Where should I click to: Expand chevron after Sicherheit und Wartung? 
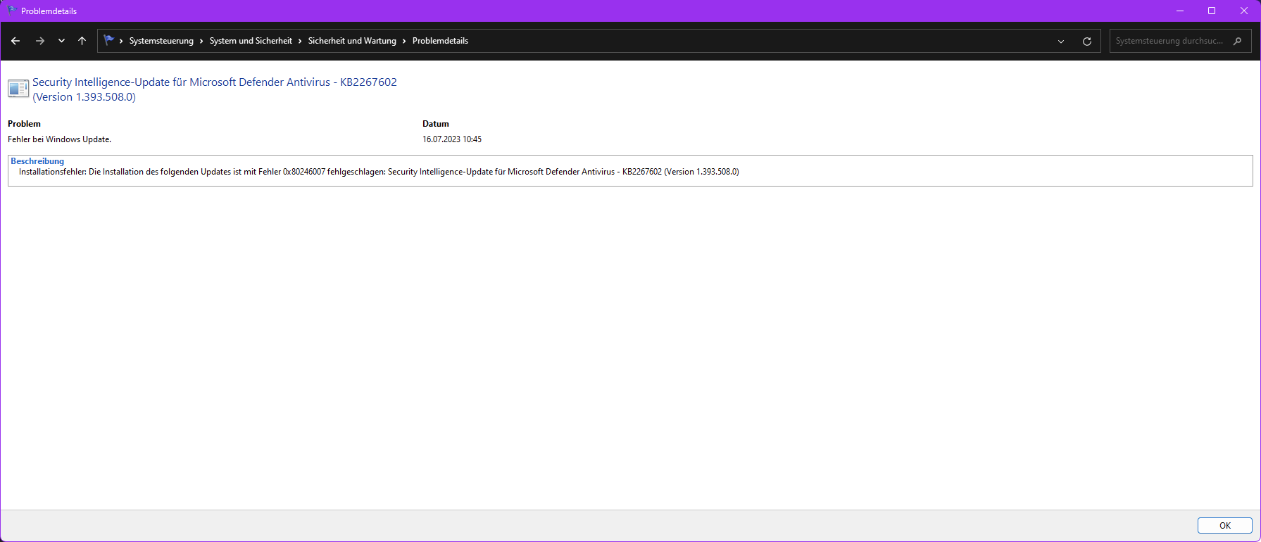(x=404, y=41)
